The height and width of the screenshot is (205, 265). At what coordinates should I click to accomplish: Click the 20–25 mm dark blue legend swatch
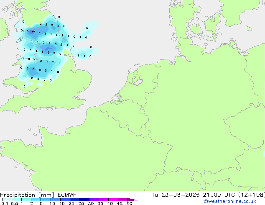75,200
